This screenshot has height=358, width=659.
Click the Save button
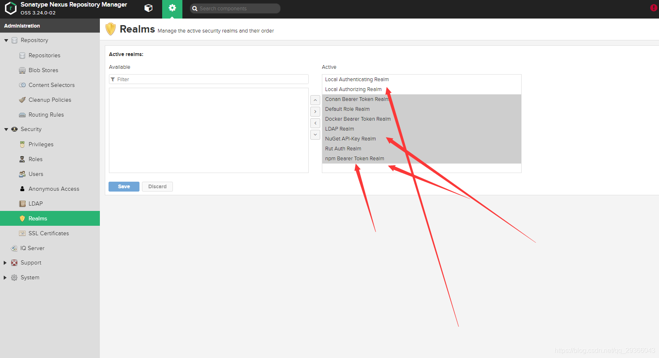[124, 187]
